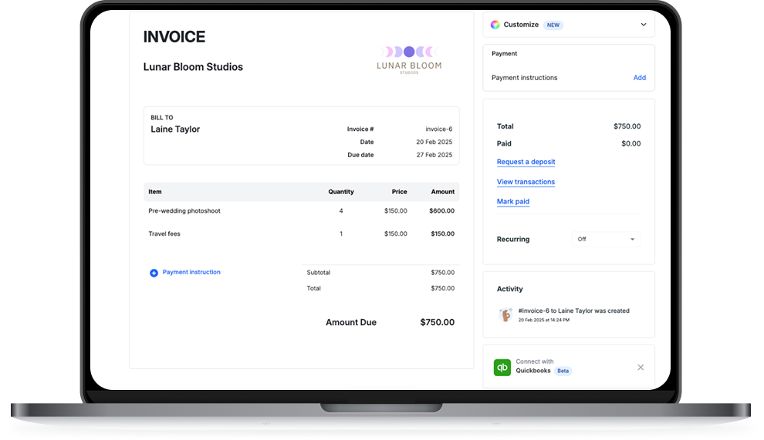Click the Lunar Bloom Studios logo

pyautogui.click(x=409, y=60)
